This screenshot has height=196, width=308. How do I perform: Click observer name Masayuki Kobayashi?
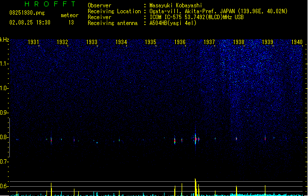(176, 5)
